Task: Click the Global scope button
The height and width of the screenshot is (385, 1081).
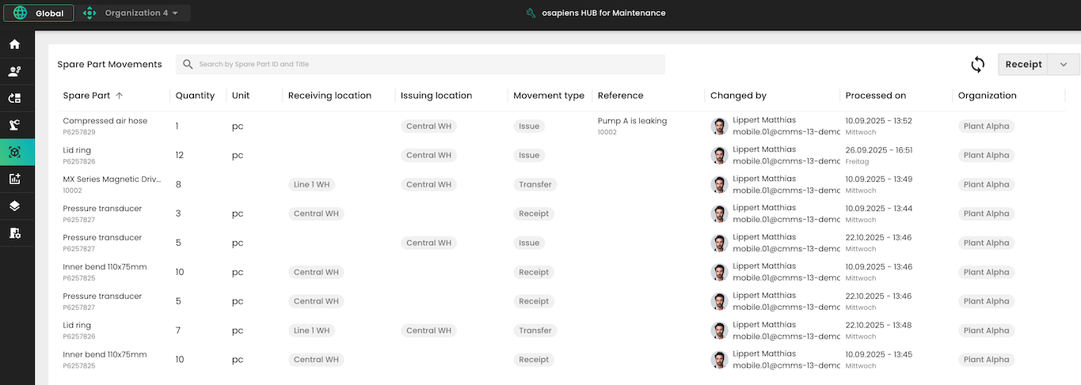Action: [40, 13]
